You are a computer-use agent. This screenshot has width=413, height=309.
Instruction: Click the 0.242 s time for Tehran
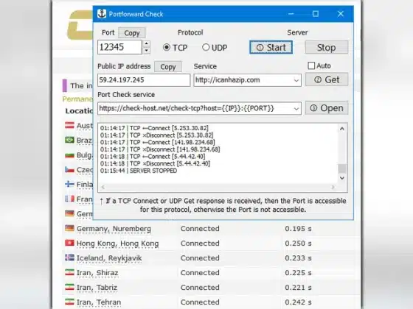298,302
